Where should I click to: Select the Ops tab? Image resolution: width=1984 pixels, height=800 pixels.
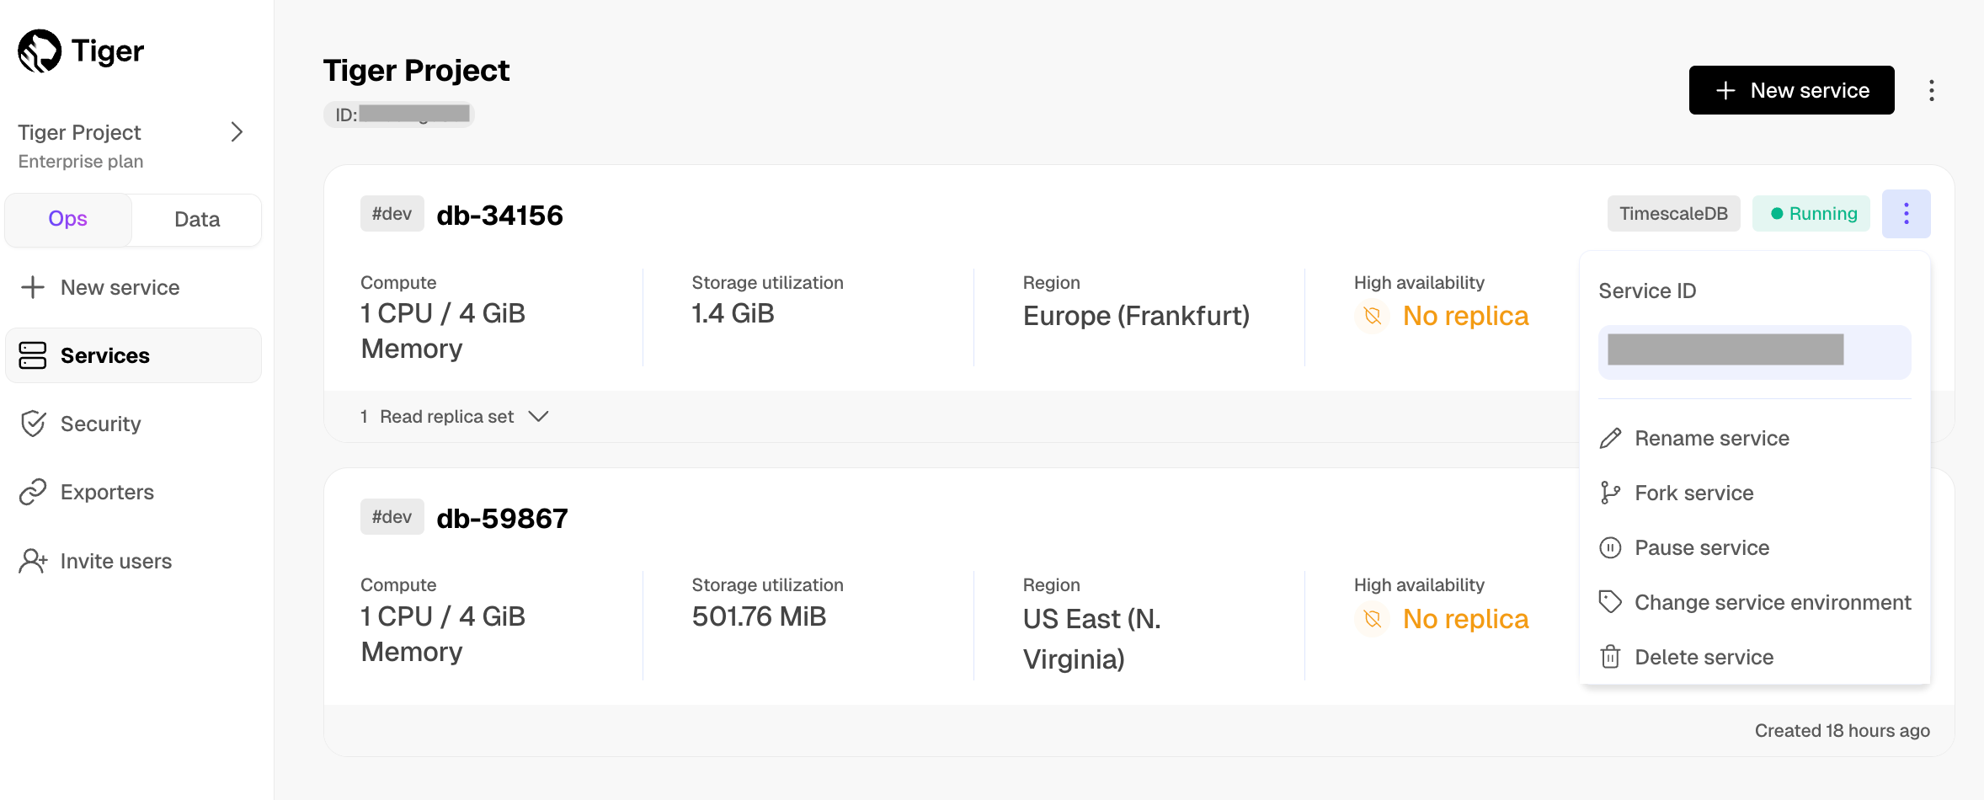(67, 219)
